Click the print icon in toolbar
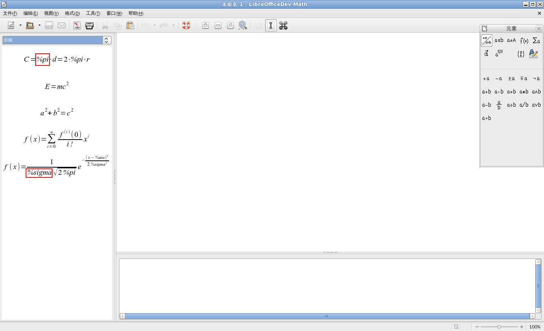This screenshot has width=544, height=331. (x=90, y=26)
